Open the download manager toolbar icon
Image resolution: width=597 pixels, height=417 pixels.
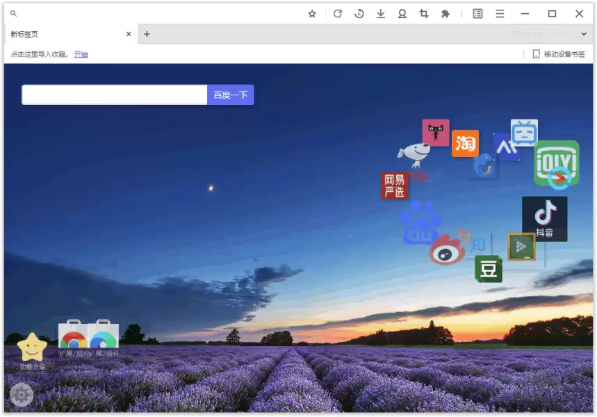381,13
